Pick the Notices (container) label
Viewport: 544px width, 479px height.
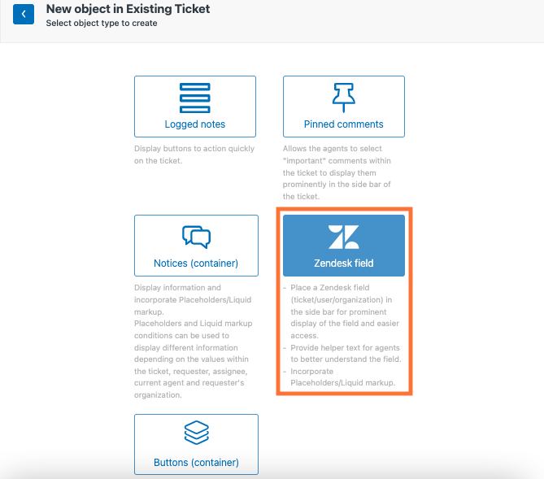[196, 263]
